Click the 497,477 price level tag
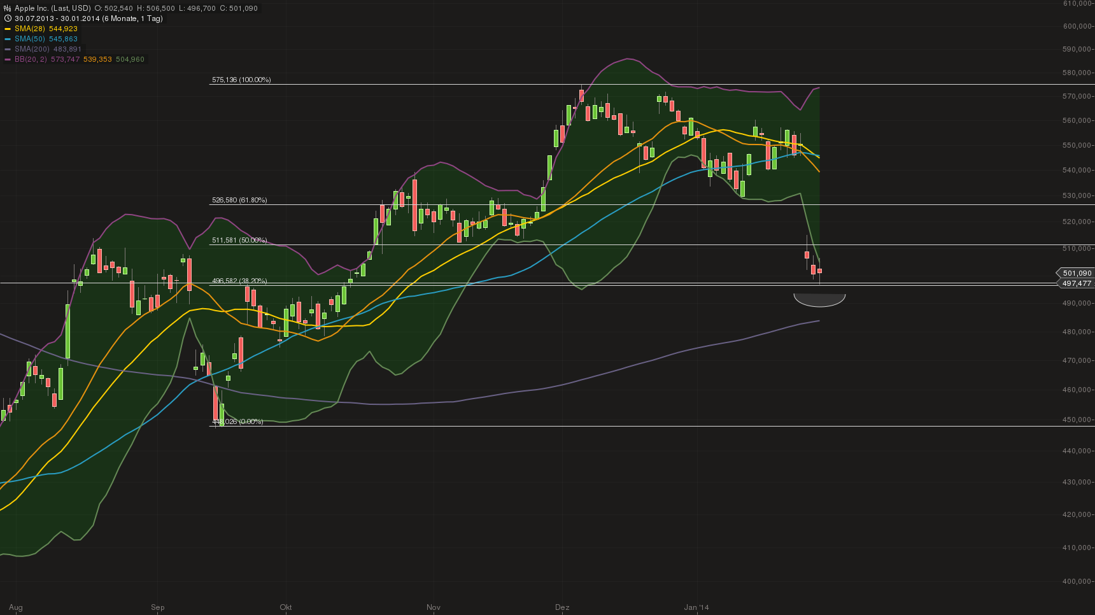 tap(1078, 283)
